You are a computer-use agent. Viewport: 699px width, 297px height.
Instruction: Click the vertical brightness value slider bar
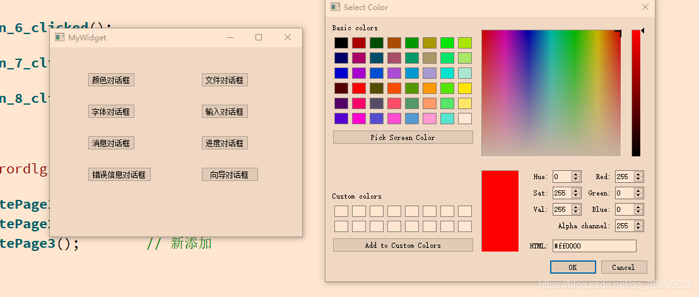(636, 93)
